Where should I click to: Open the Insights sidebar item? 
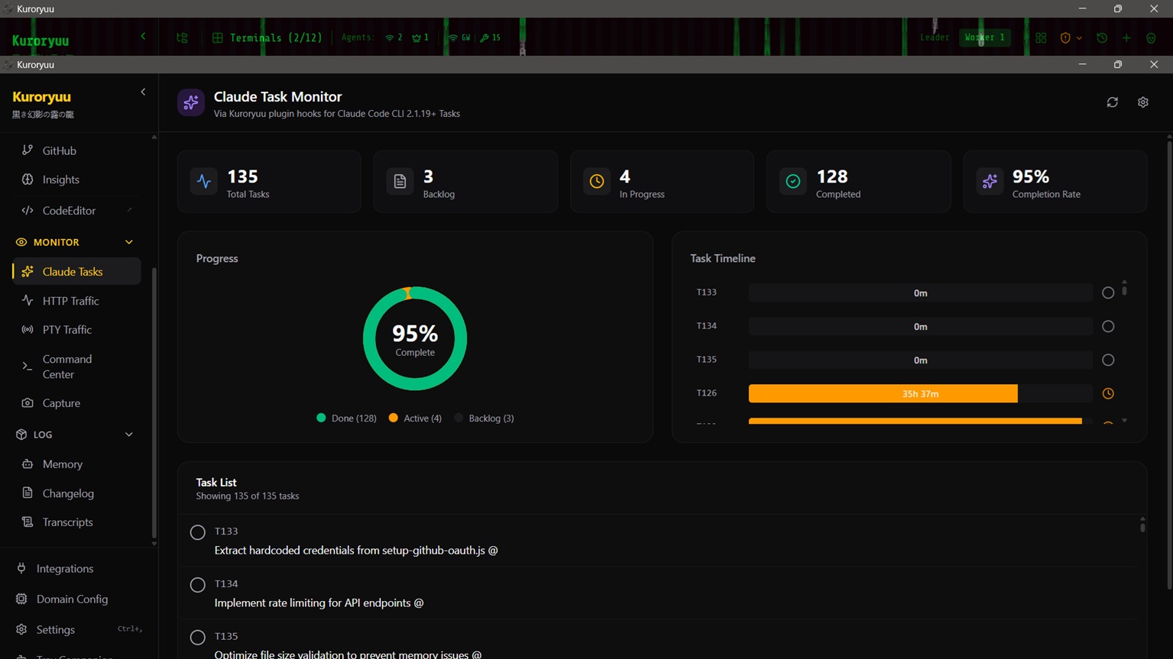click(x=60, y=179)
